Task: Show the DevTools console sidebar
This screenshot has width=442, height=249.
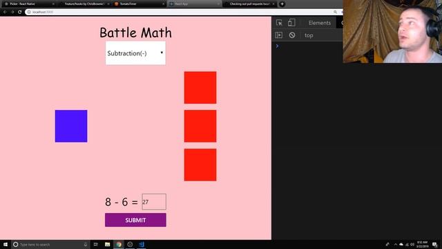Action: [x=279, y=35]
